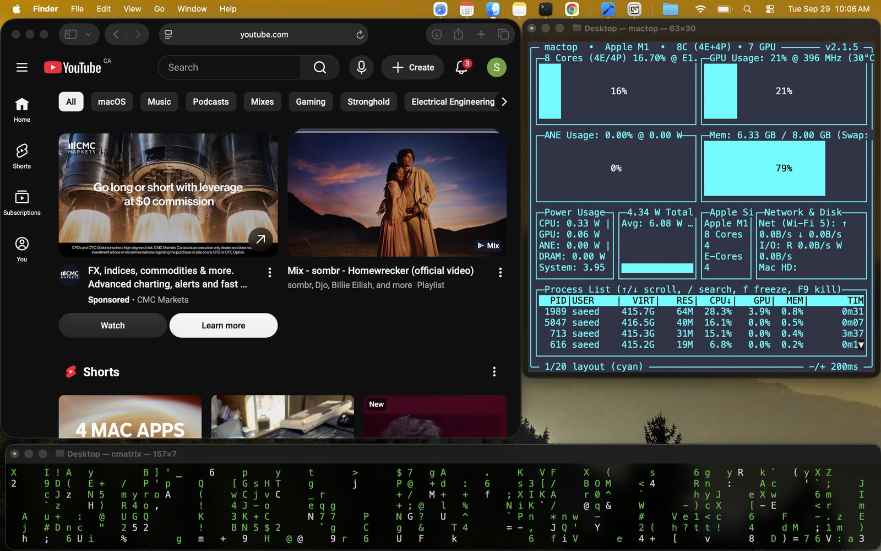881x551 pixels.
Task: Click the Create button
Action: [x=413, y=67]
